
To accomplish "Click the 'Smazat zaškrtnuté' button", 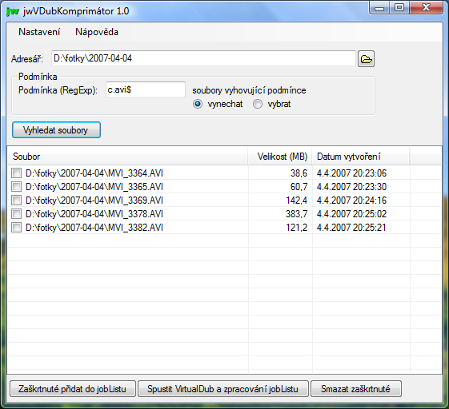I will click(x=355, y=389).
